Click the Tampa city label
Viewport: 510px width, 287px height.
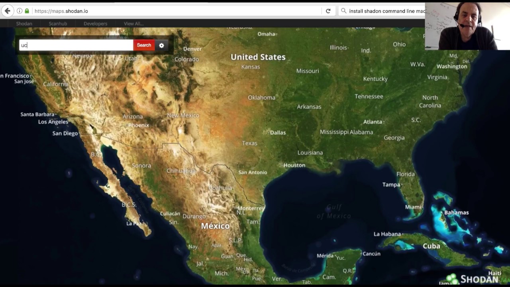tap(391, 185)
